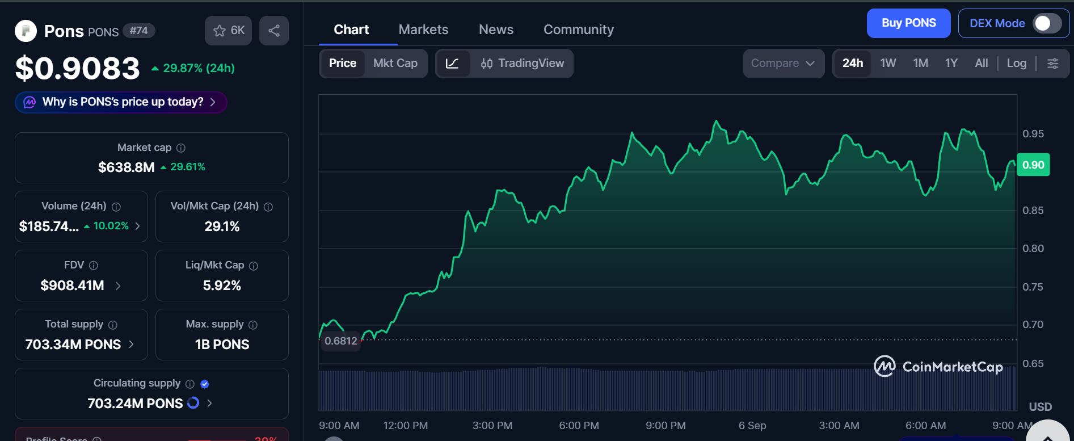
Task: Click the Pons coin logo icon
Action: point(26,31)
